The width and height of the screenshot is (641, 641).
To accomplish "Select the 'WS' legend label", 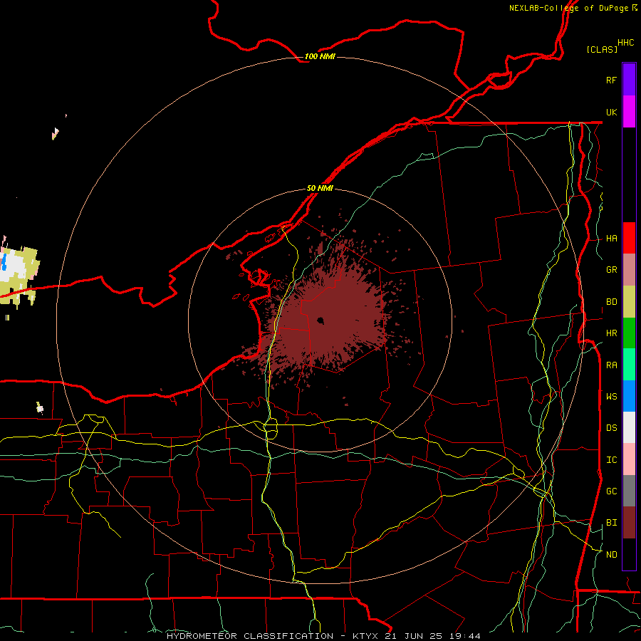I will click(611, 396).
